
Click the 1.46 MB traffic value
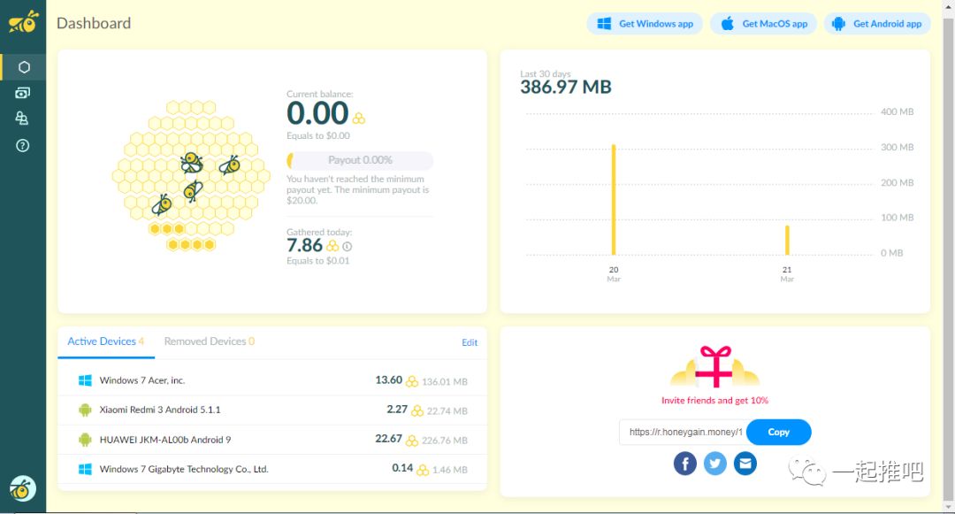point(450,470)
